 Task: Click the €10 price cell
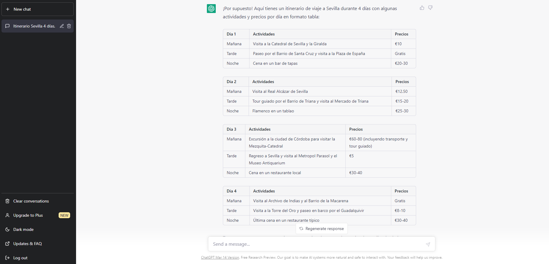tap(403, 44)
